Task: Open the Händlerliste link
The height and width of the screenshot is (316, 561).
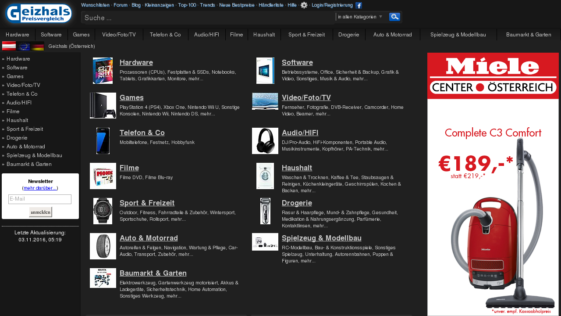Action: 271,5
